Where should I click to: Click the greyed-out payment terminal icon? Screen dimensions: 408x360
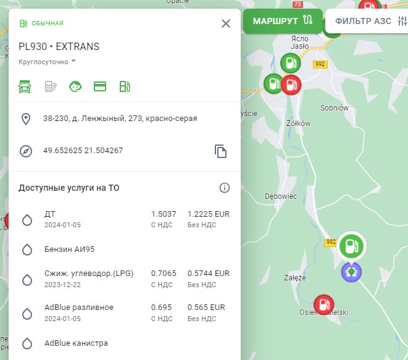click(x=51, y=86)
